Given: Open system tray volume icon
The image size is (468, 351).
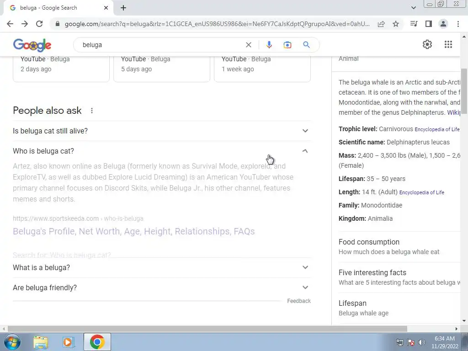Looking at the screenshot, I should point(421,342).
